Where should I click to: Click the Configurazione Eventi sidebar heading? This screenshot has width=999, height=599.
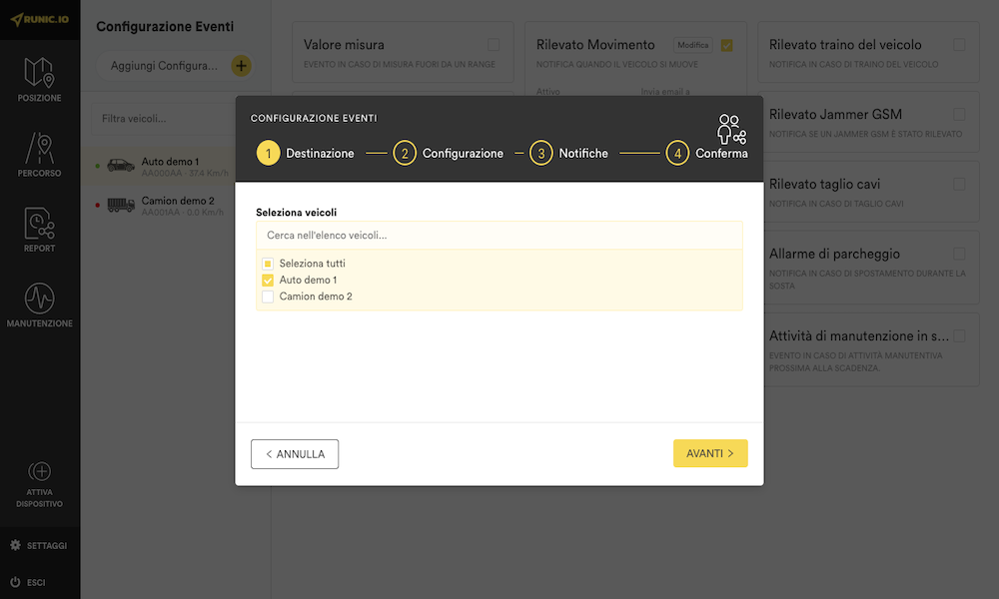tap(165, 27)
